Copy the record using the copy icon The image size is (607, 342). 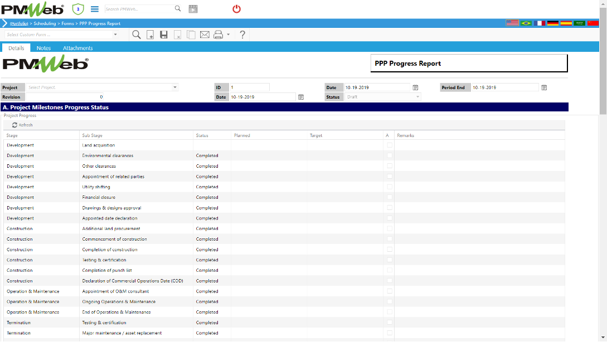pos(191,35)
